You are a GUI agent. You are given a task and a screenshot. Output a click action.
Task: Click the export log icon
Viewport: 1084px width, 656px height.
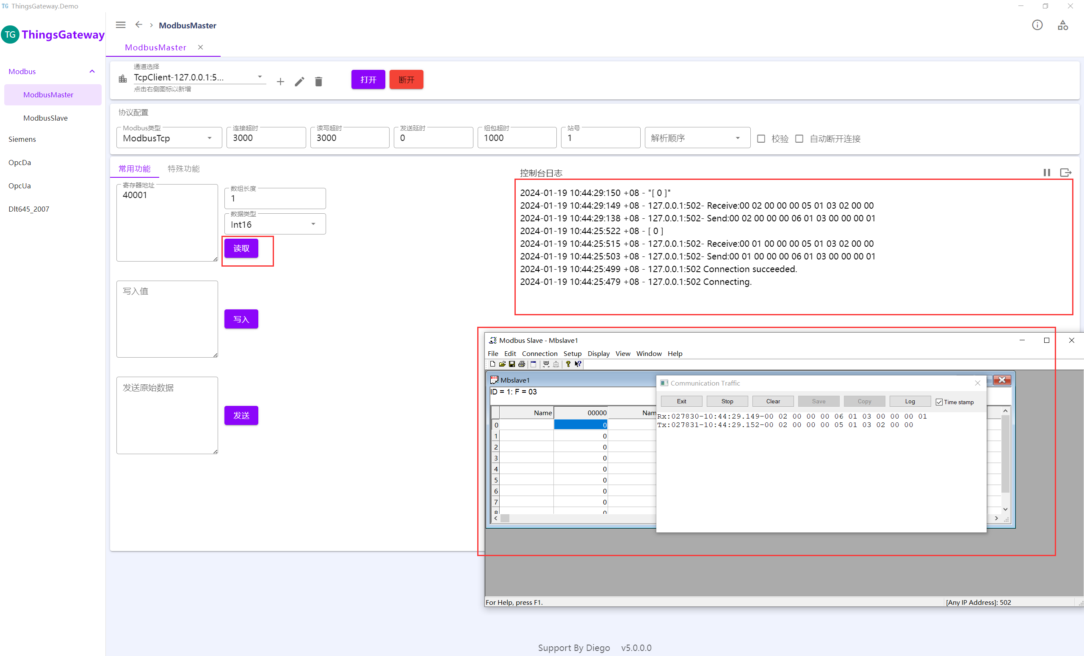1065,172
